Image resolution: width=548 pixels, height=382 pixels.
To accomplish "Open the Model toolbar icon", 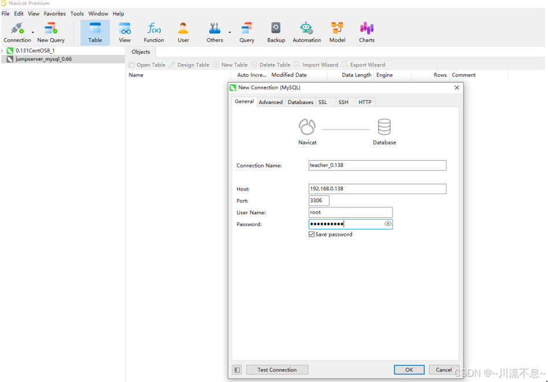I will click(x=337, y=32).
